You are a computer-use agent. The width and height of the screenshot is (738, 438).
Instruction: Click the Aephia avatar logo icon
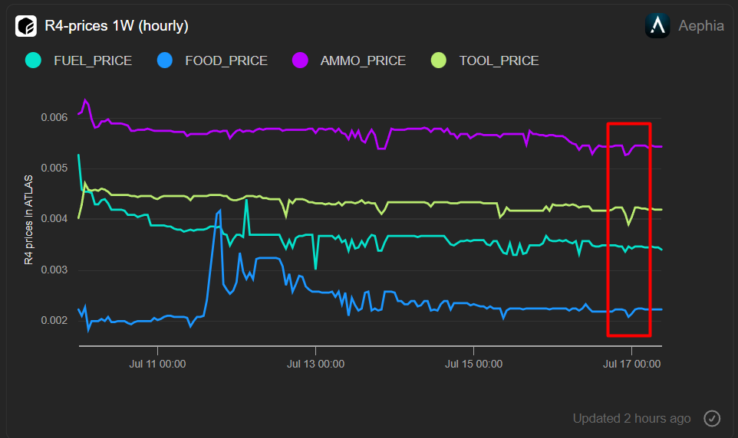(x=657, y=26)
